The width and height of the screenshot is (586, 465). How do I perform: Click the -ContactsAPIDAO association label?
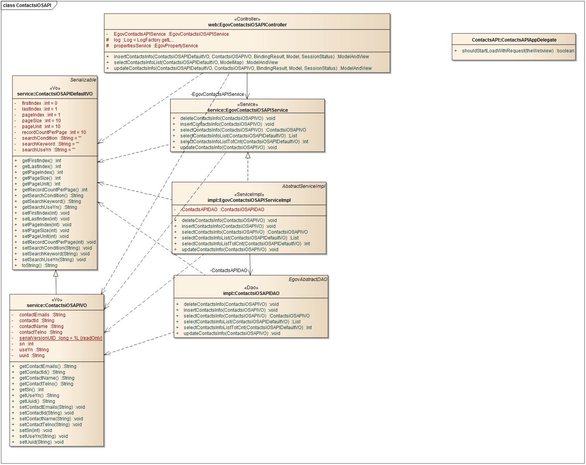(229, 271)
